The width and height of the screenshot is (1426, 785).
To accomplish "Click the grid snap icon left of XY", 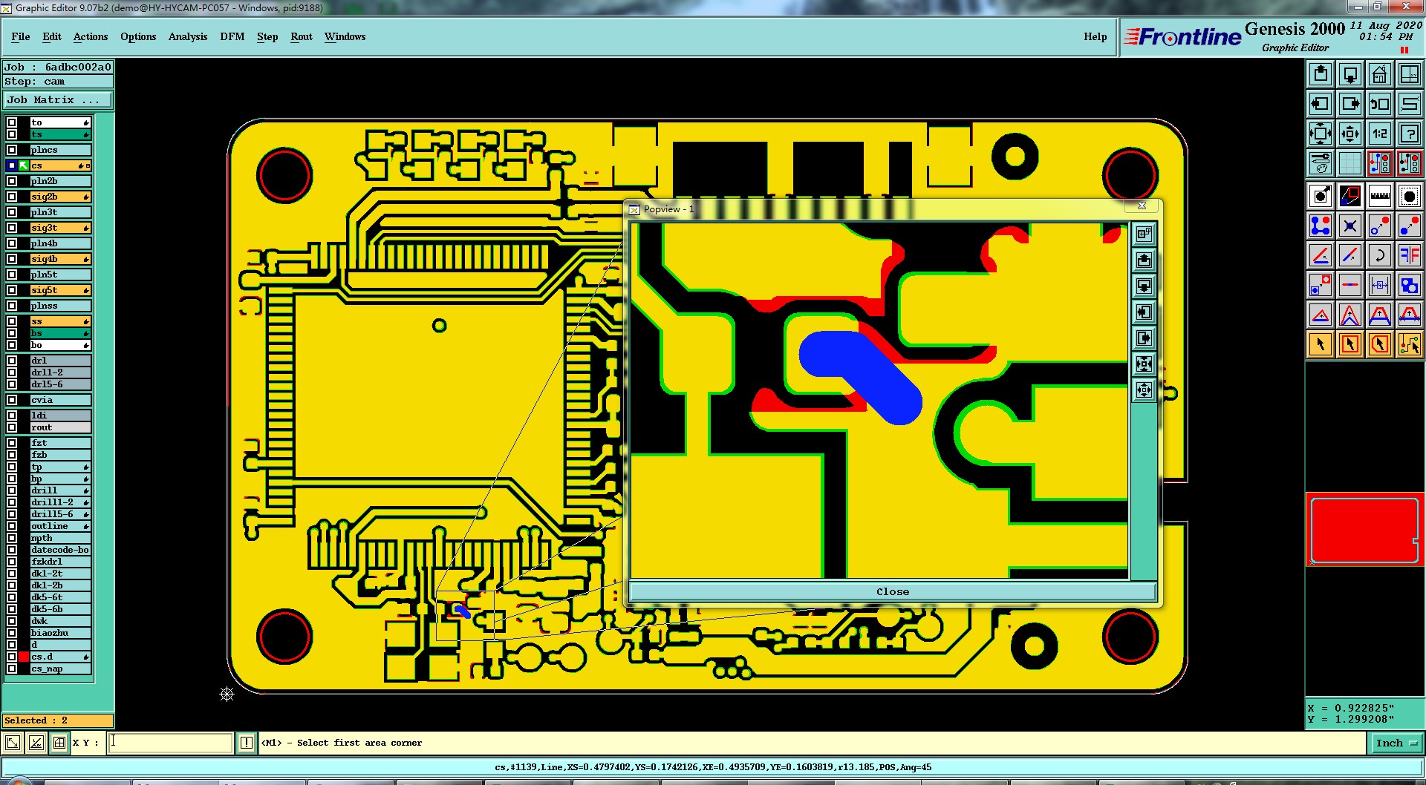I will tap(59, 743).
